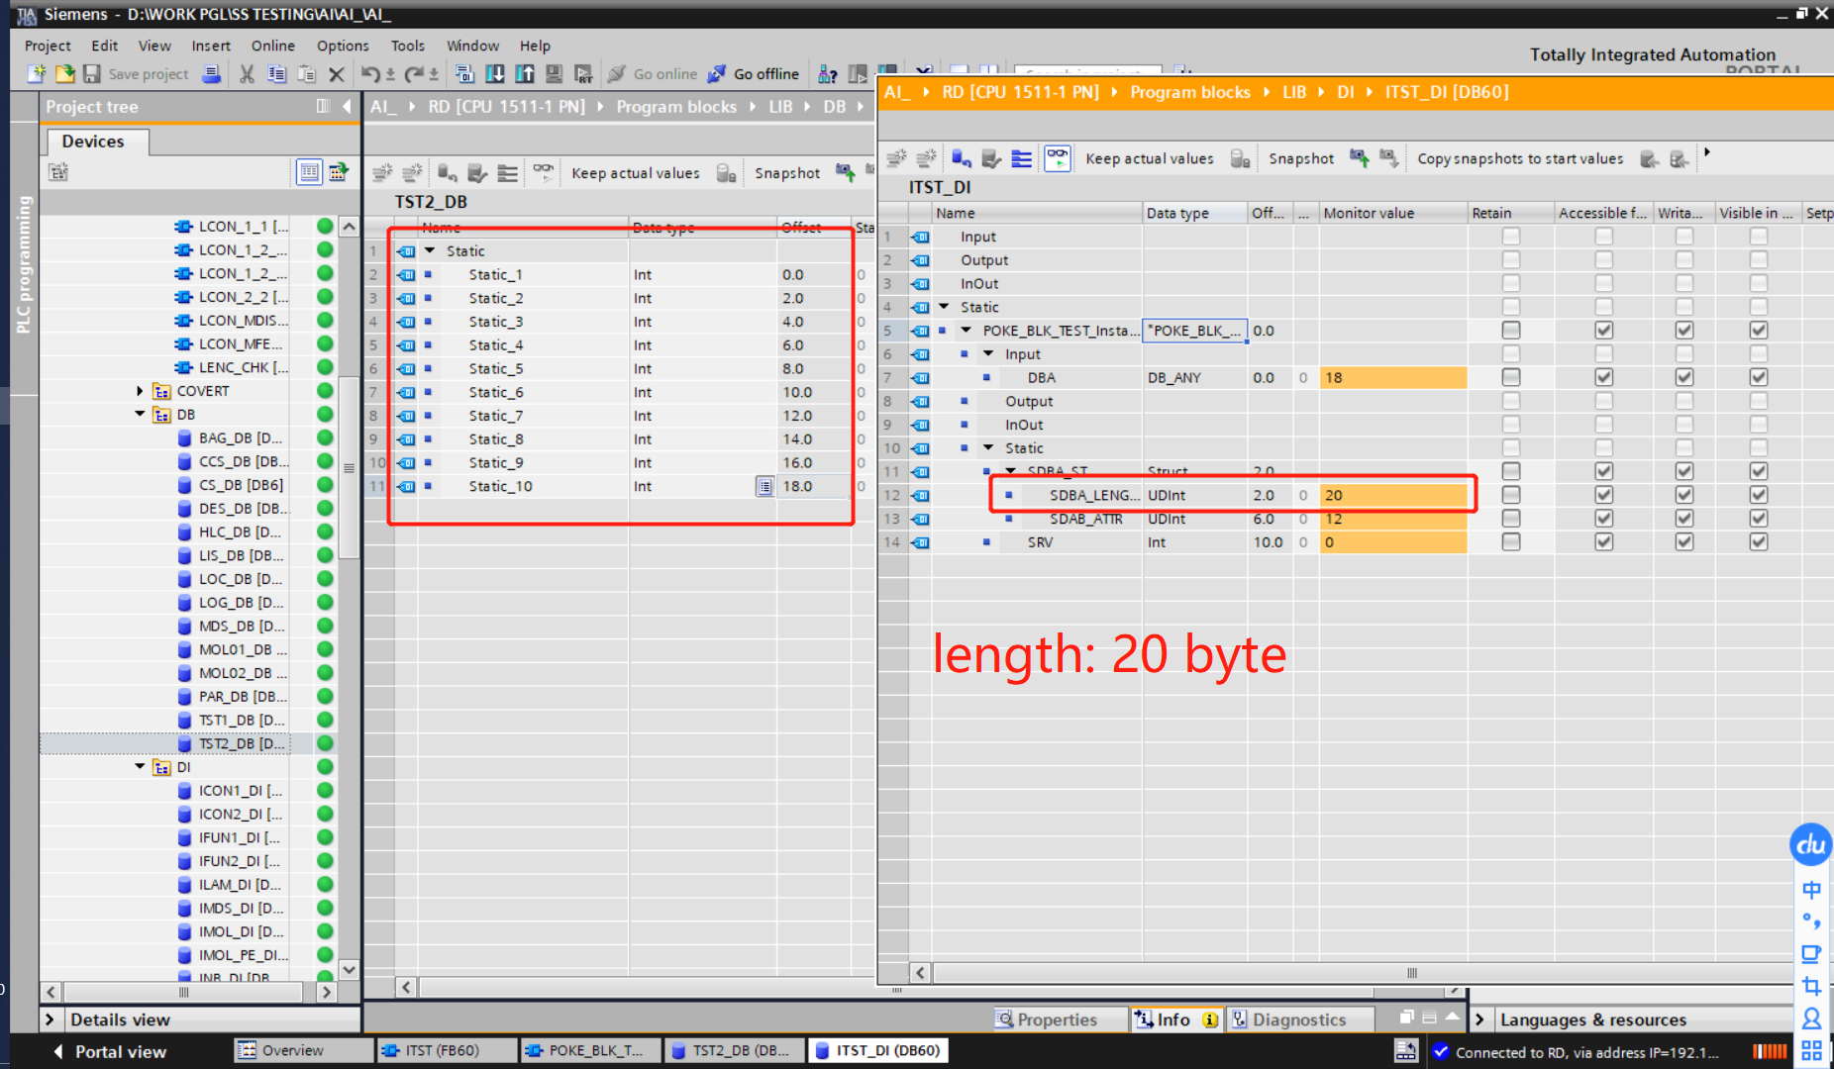
Task: Click the snapshot camera icon after Snapshot in ITST_DI
Action: point(1359,158)
